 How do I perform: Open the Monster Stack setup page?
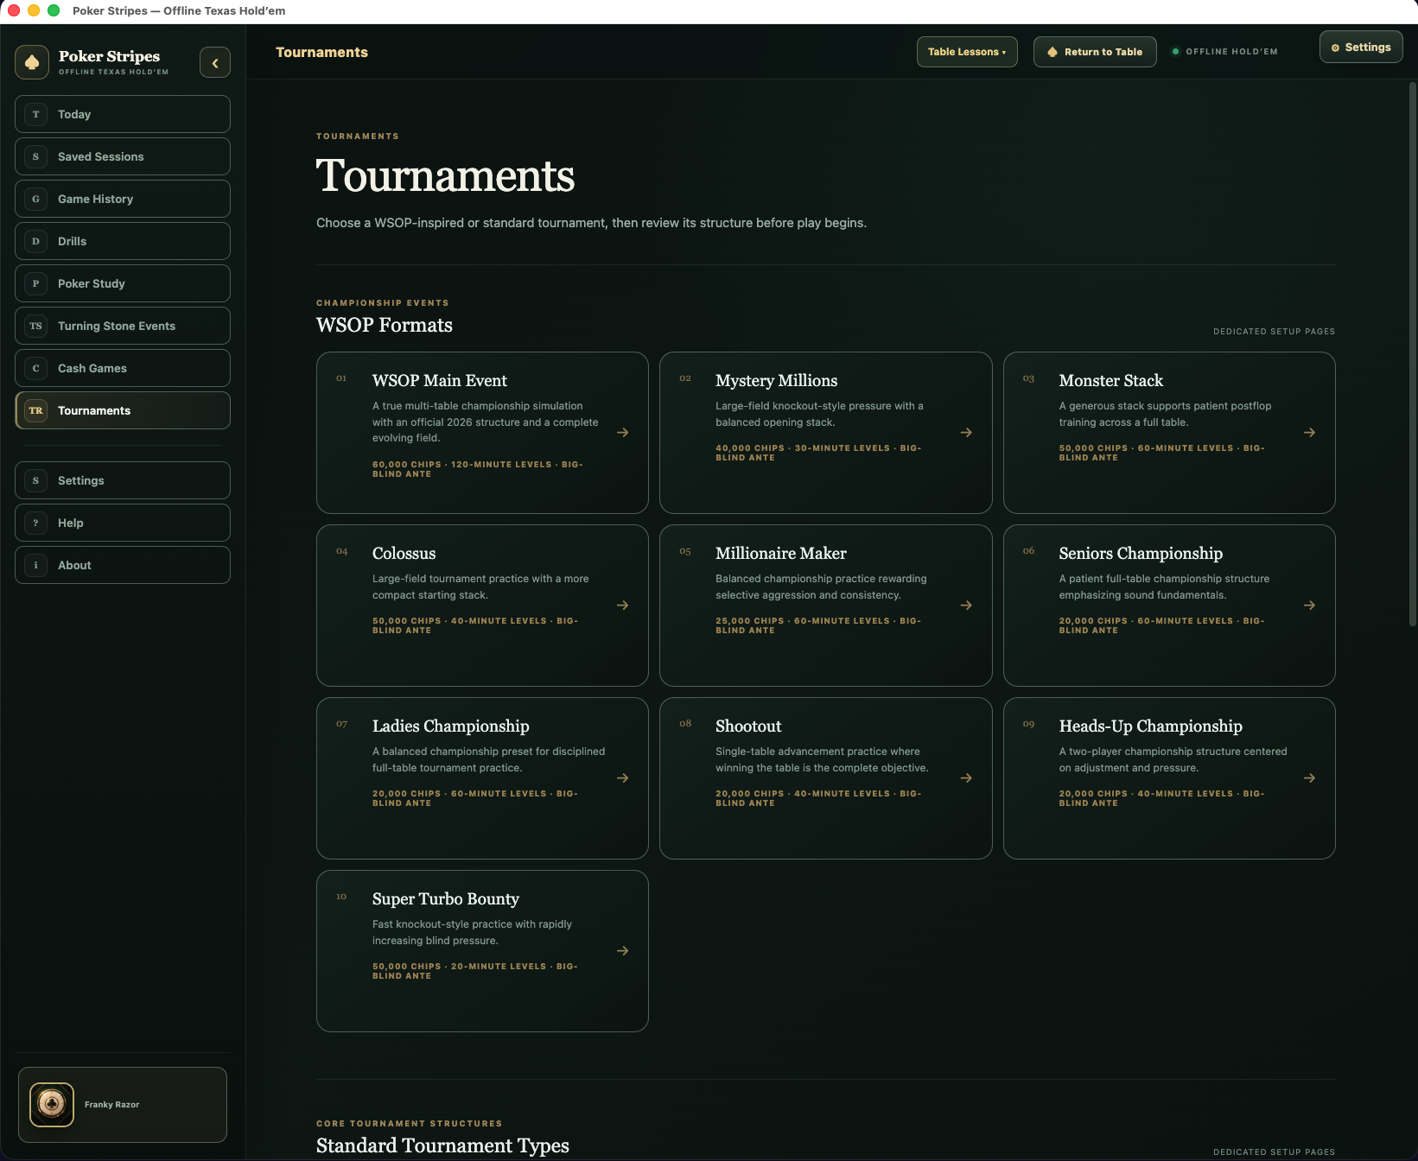(x=1169, y=433)
